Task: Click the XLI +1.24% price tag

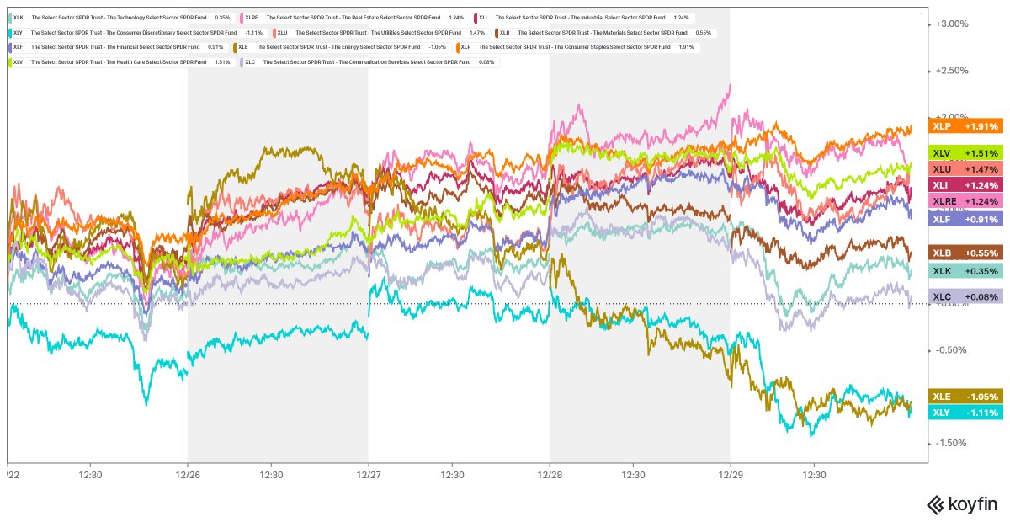Action: pyautogui.click(x=967, y=185)
